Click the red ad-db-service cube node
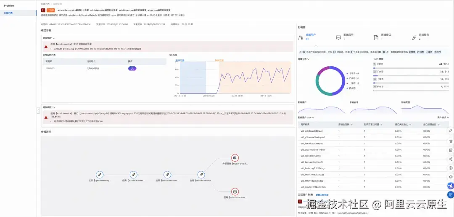Viewport: 454px width, 217px height. [235, 191]
